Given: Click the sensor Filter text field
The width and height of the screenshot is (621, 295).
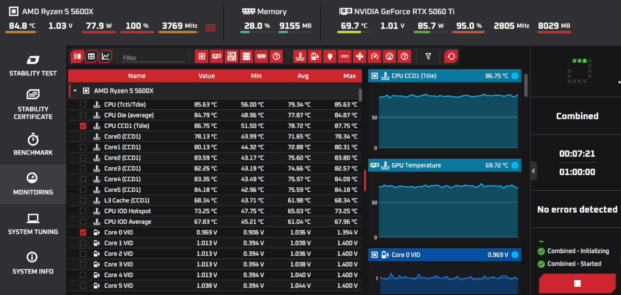Looking at the screenshot, I should [x=153, y=57].
